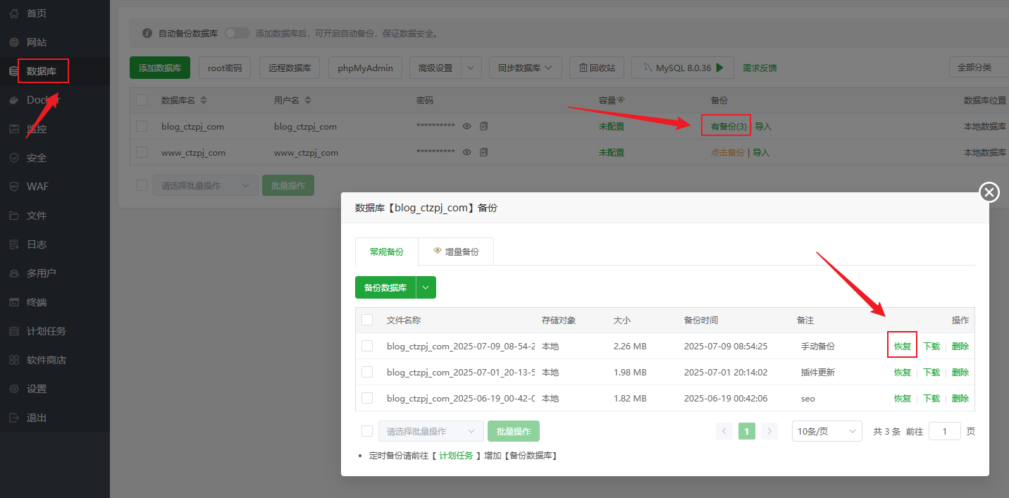This screenshot has width=1009, height=498.
Task: Expand the 备份数据库 dropdown arrow
Action: pos(426,287)
